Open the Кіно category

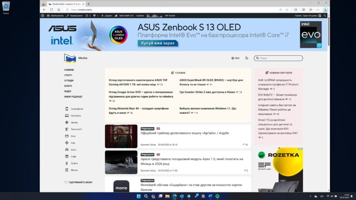[x=70, y=136]
